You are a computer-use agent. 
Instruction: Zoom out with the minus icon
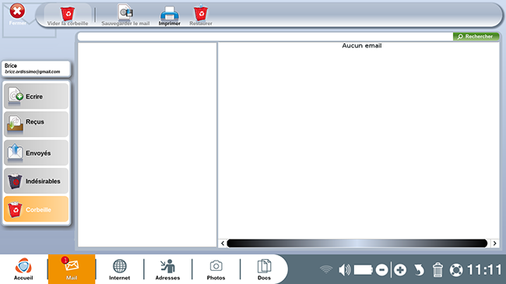click(381, 270)
